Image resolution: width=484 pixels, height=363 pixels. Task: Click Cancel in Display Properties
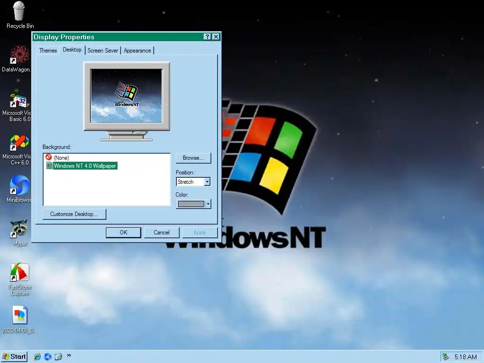pyautogui.click(x=162, y=233)
